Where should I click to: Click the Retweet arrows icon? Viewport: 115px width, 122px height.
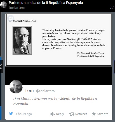(72, 114)
